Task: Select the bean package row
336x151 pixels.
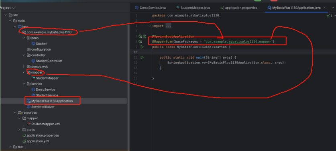Action: pyautogui.click(x=63, y=38)
